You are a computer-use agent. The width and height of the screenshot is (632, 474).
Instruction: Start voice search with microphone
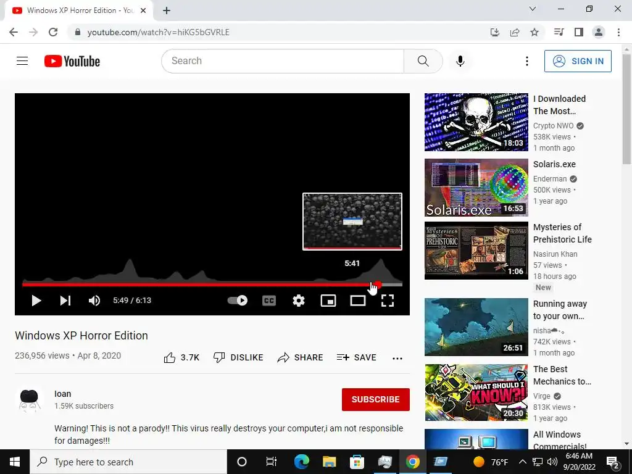[x=460, y=61]
